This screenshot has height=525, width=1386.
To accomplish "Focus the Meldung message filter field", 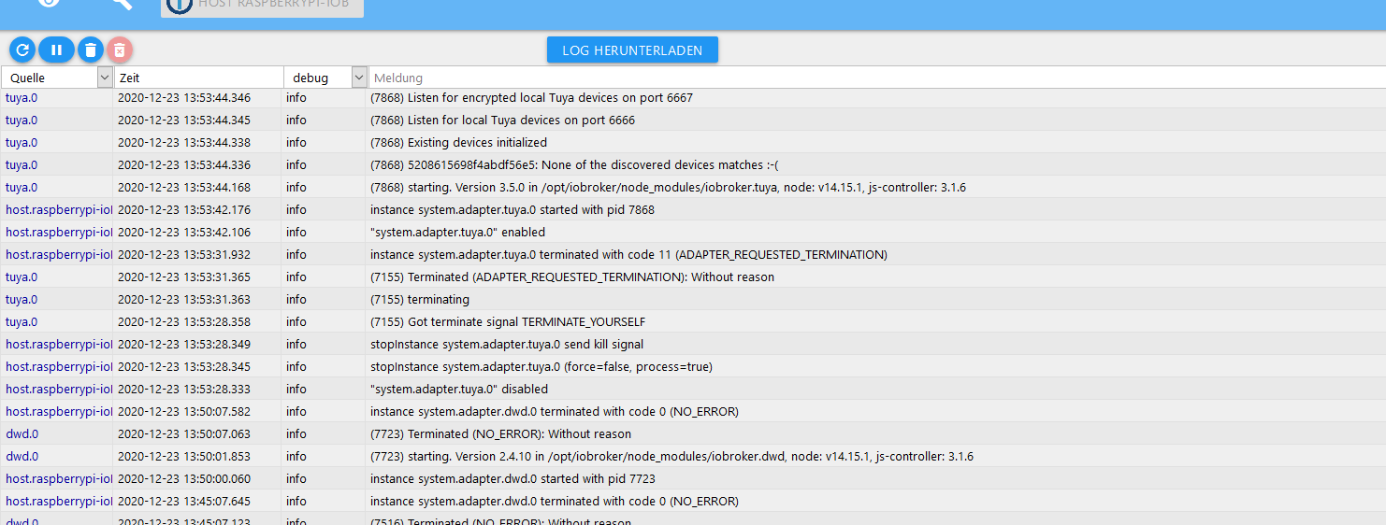I will click(876, 78).
